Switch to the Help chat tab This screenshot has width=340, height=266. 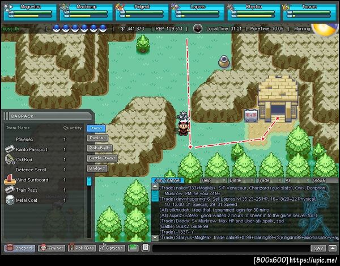pos(206,180)
